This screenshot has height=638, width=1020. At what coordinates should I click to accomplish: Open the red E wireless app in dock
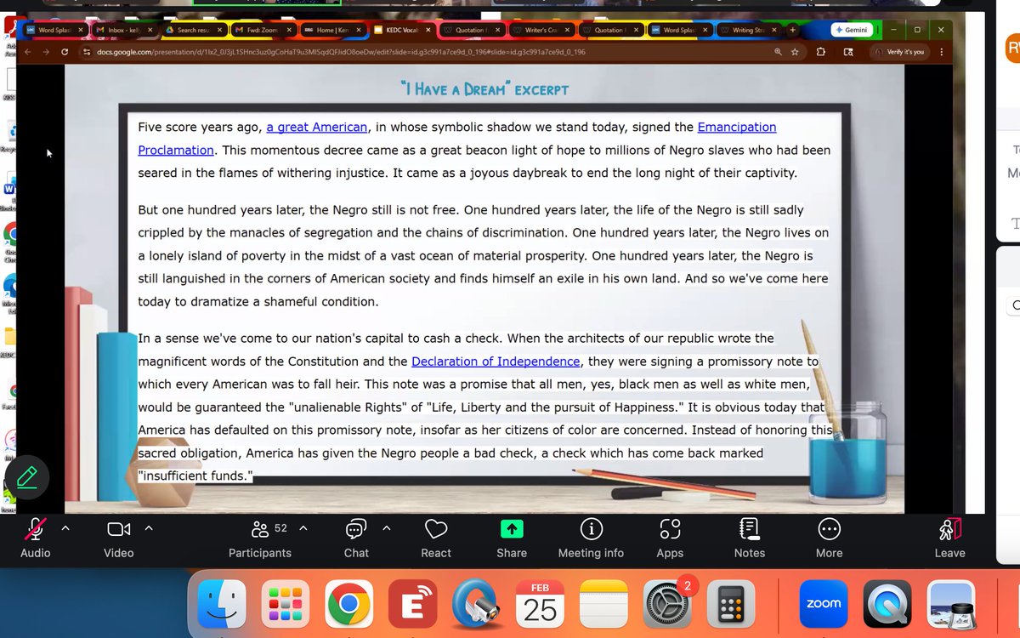412,603
